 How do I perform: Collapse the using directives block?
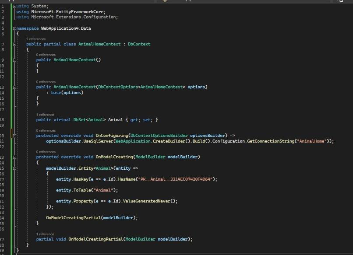pyautogui.click(x=14, y=6)
